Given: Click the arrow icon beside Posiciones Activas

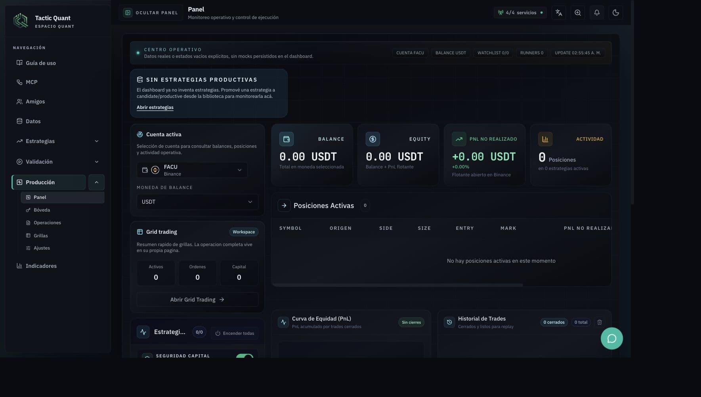Looking at the screenshot, I should [284, 205].
